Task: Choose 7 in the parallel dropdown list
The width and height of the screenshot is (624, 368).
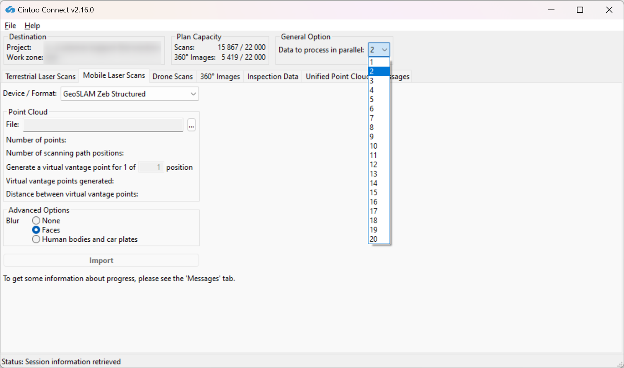Action: [x=379, y=118]
